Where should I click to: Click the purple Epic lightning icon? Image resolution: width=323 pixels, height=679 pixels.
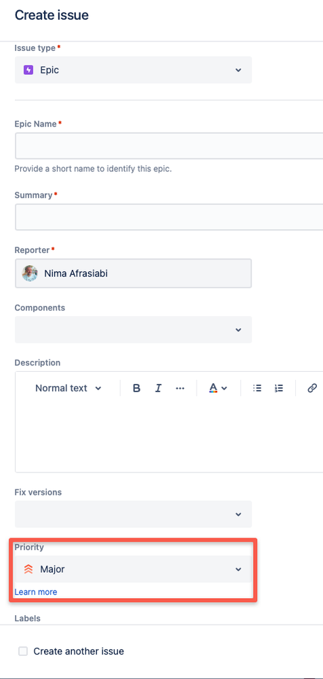tap(28, 70)
